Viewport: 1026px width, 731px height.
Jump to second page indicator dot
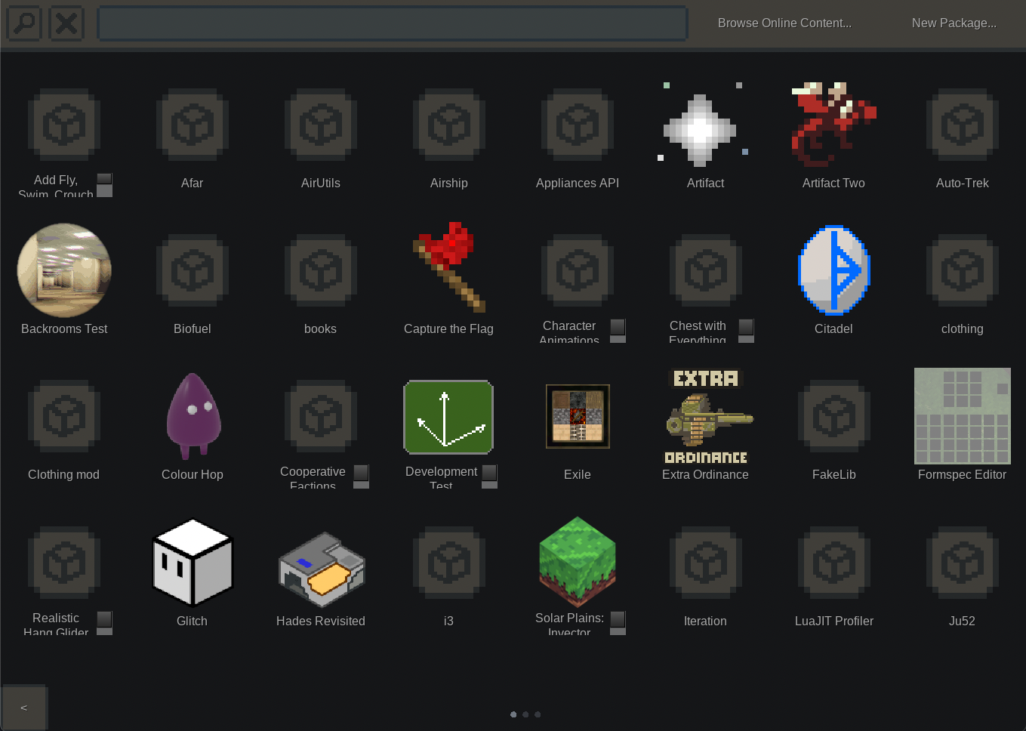pyautogui.click(x=525, y=714)
